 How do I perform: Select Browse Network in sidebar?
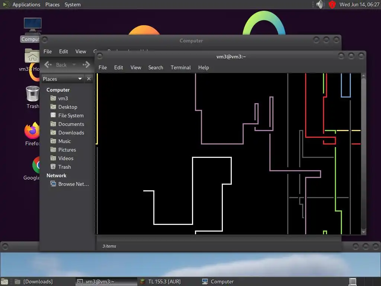(x=73, y=184)
